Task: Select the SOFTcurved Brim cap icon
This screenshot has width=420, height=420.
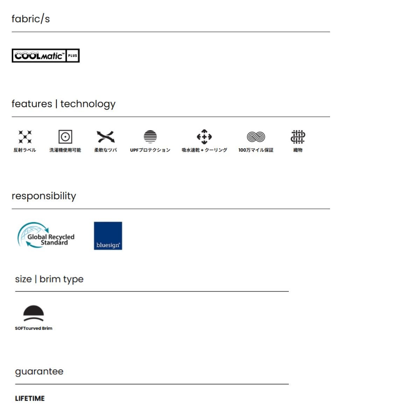Action: click(x=34, y=313)
